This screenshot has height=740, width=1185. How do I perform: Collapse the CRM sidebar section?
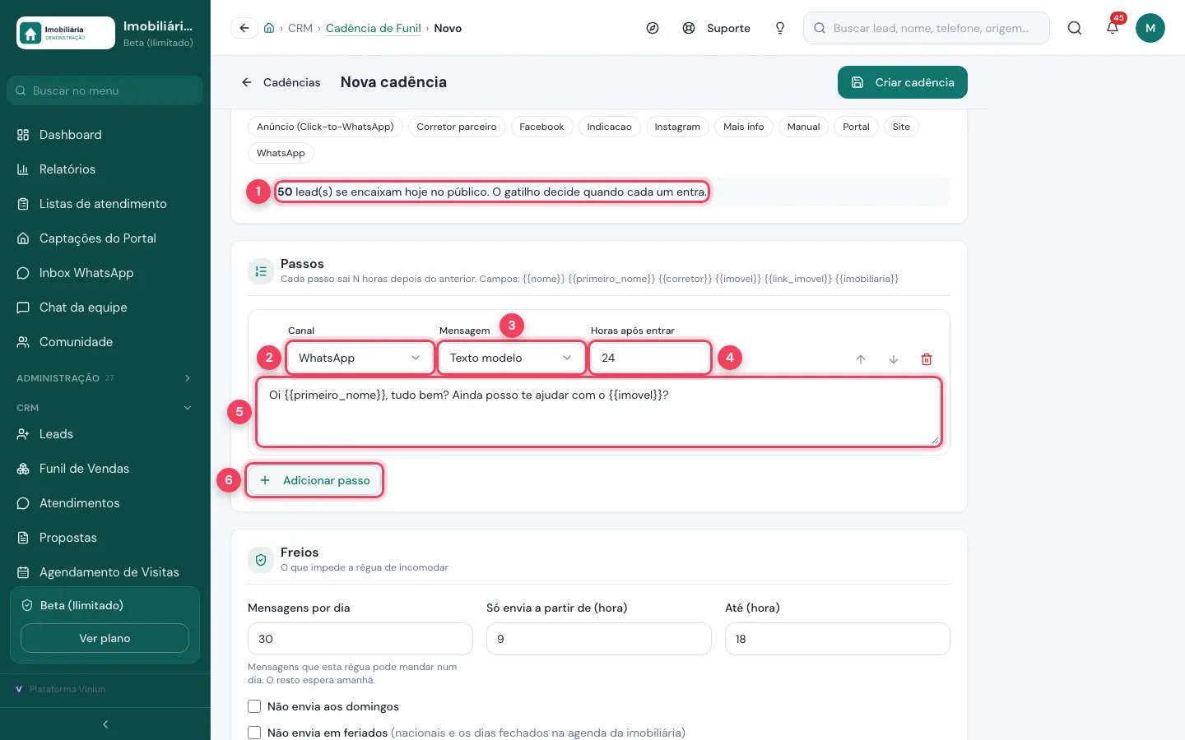click(105, 408)
